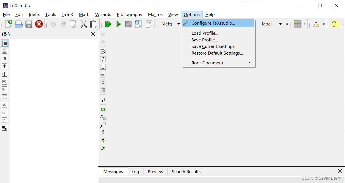This screenshot has width=345, height=183.
Task: Click the red Close document icon
Action: [x=39, y=24]
